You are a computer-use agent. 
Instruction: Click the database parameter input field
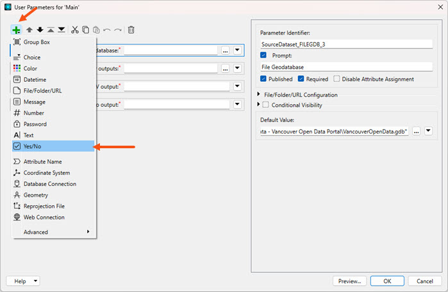[170, 50]
